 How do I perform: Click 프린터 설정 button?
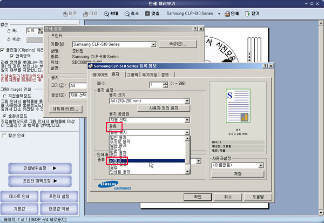[x=59, y=197]
